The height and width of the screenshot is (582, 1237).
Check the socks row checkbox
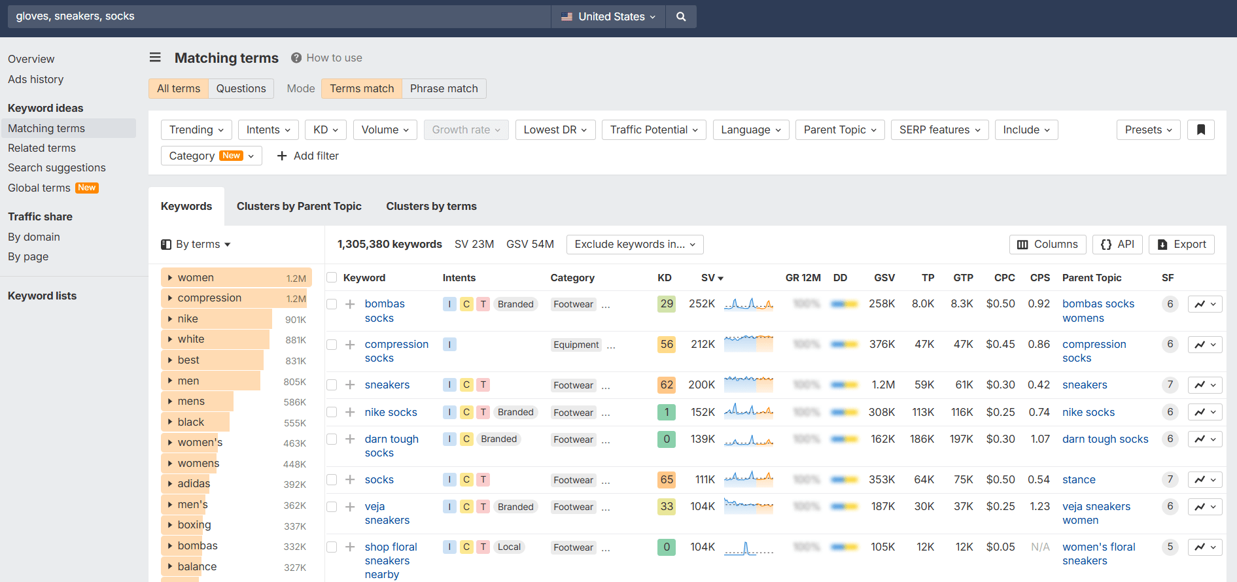(x=332, y=479)
